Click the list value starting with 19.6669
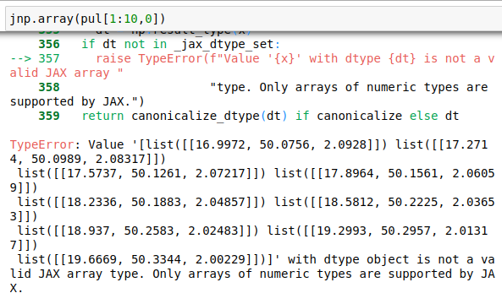Image resolution: width=502 pixels, height=304 pixels. point(141,259)
